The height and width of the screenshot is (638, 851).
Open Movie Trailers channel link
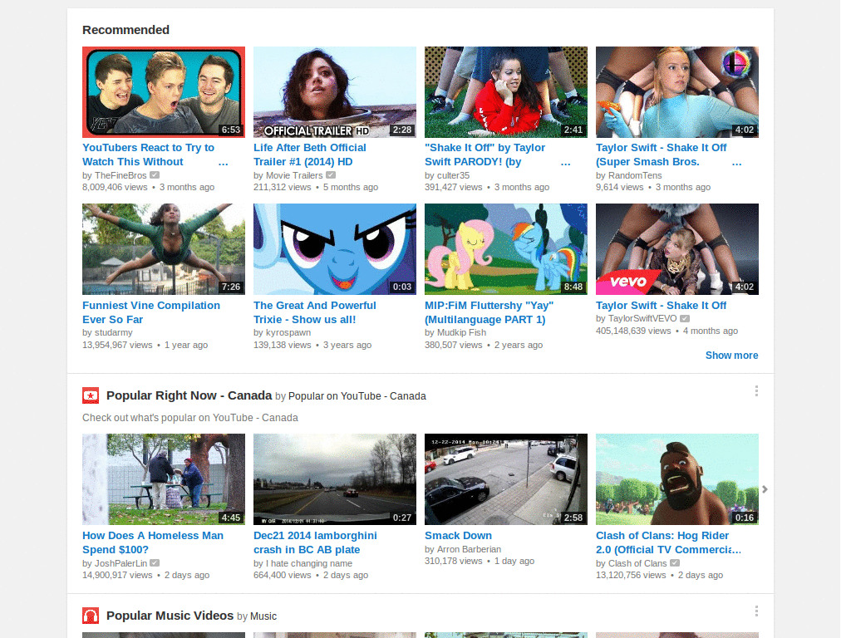pos(294,175)
